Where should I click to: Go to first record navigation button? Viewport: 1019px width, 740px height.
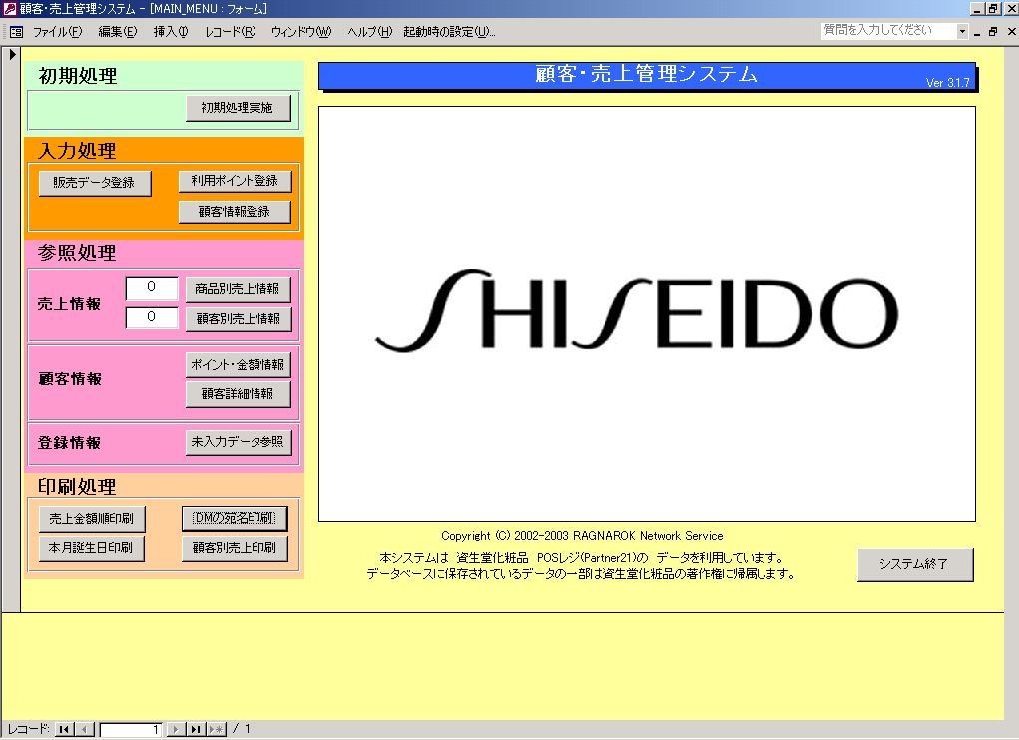coord(64,729)
